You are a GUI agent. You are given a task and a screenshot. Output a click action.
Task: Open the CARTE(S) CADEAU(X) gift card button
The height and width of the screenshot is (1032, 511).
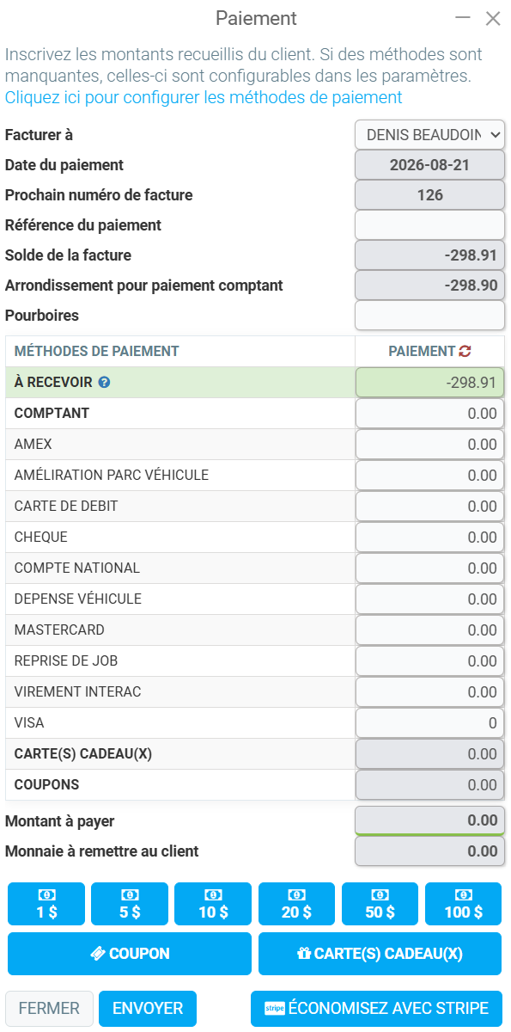coord(380,954)
